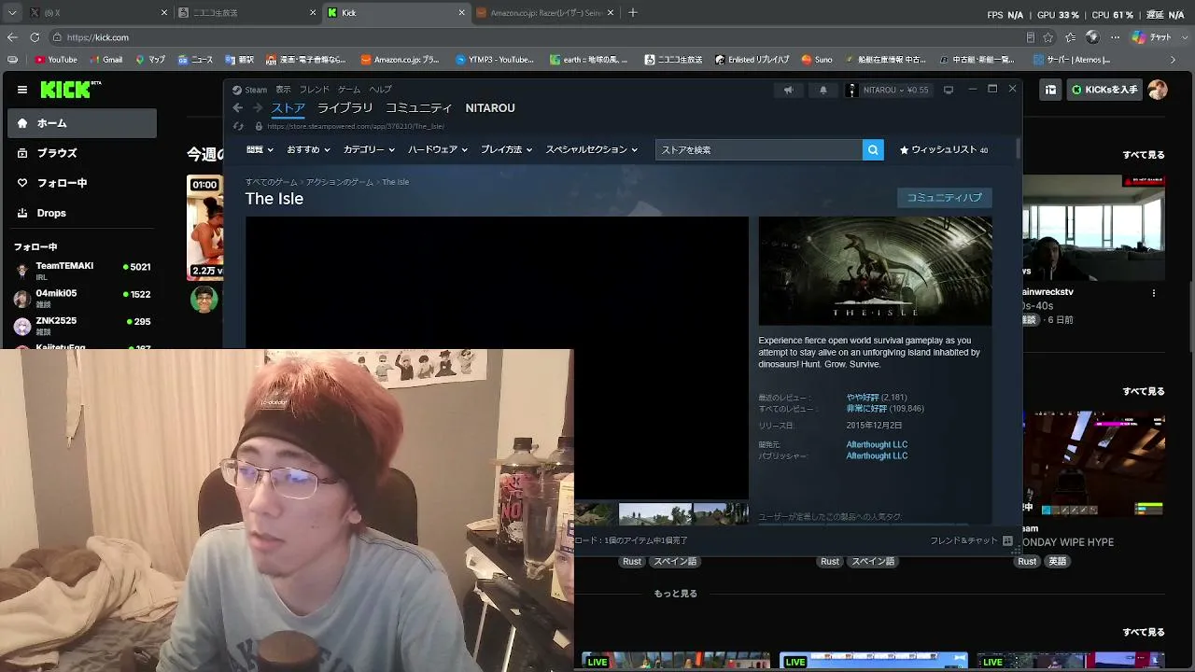
Task: Open 非常に好評 all reviews link
Action: point(866,409)
